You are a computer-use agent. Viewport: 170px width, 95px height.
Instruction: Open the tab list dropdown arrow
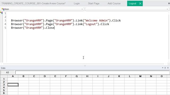[x=169, y=3]
